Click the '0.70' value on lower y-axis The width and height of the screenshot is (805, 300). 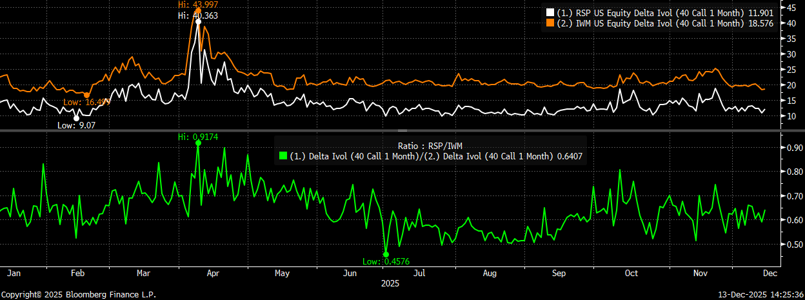click(x=794, y=196)
